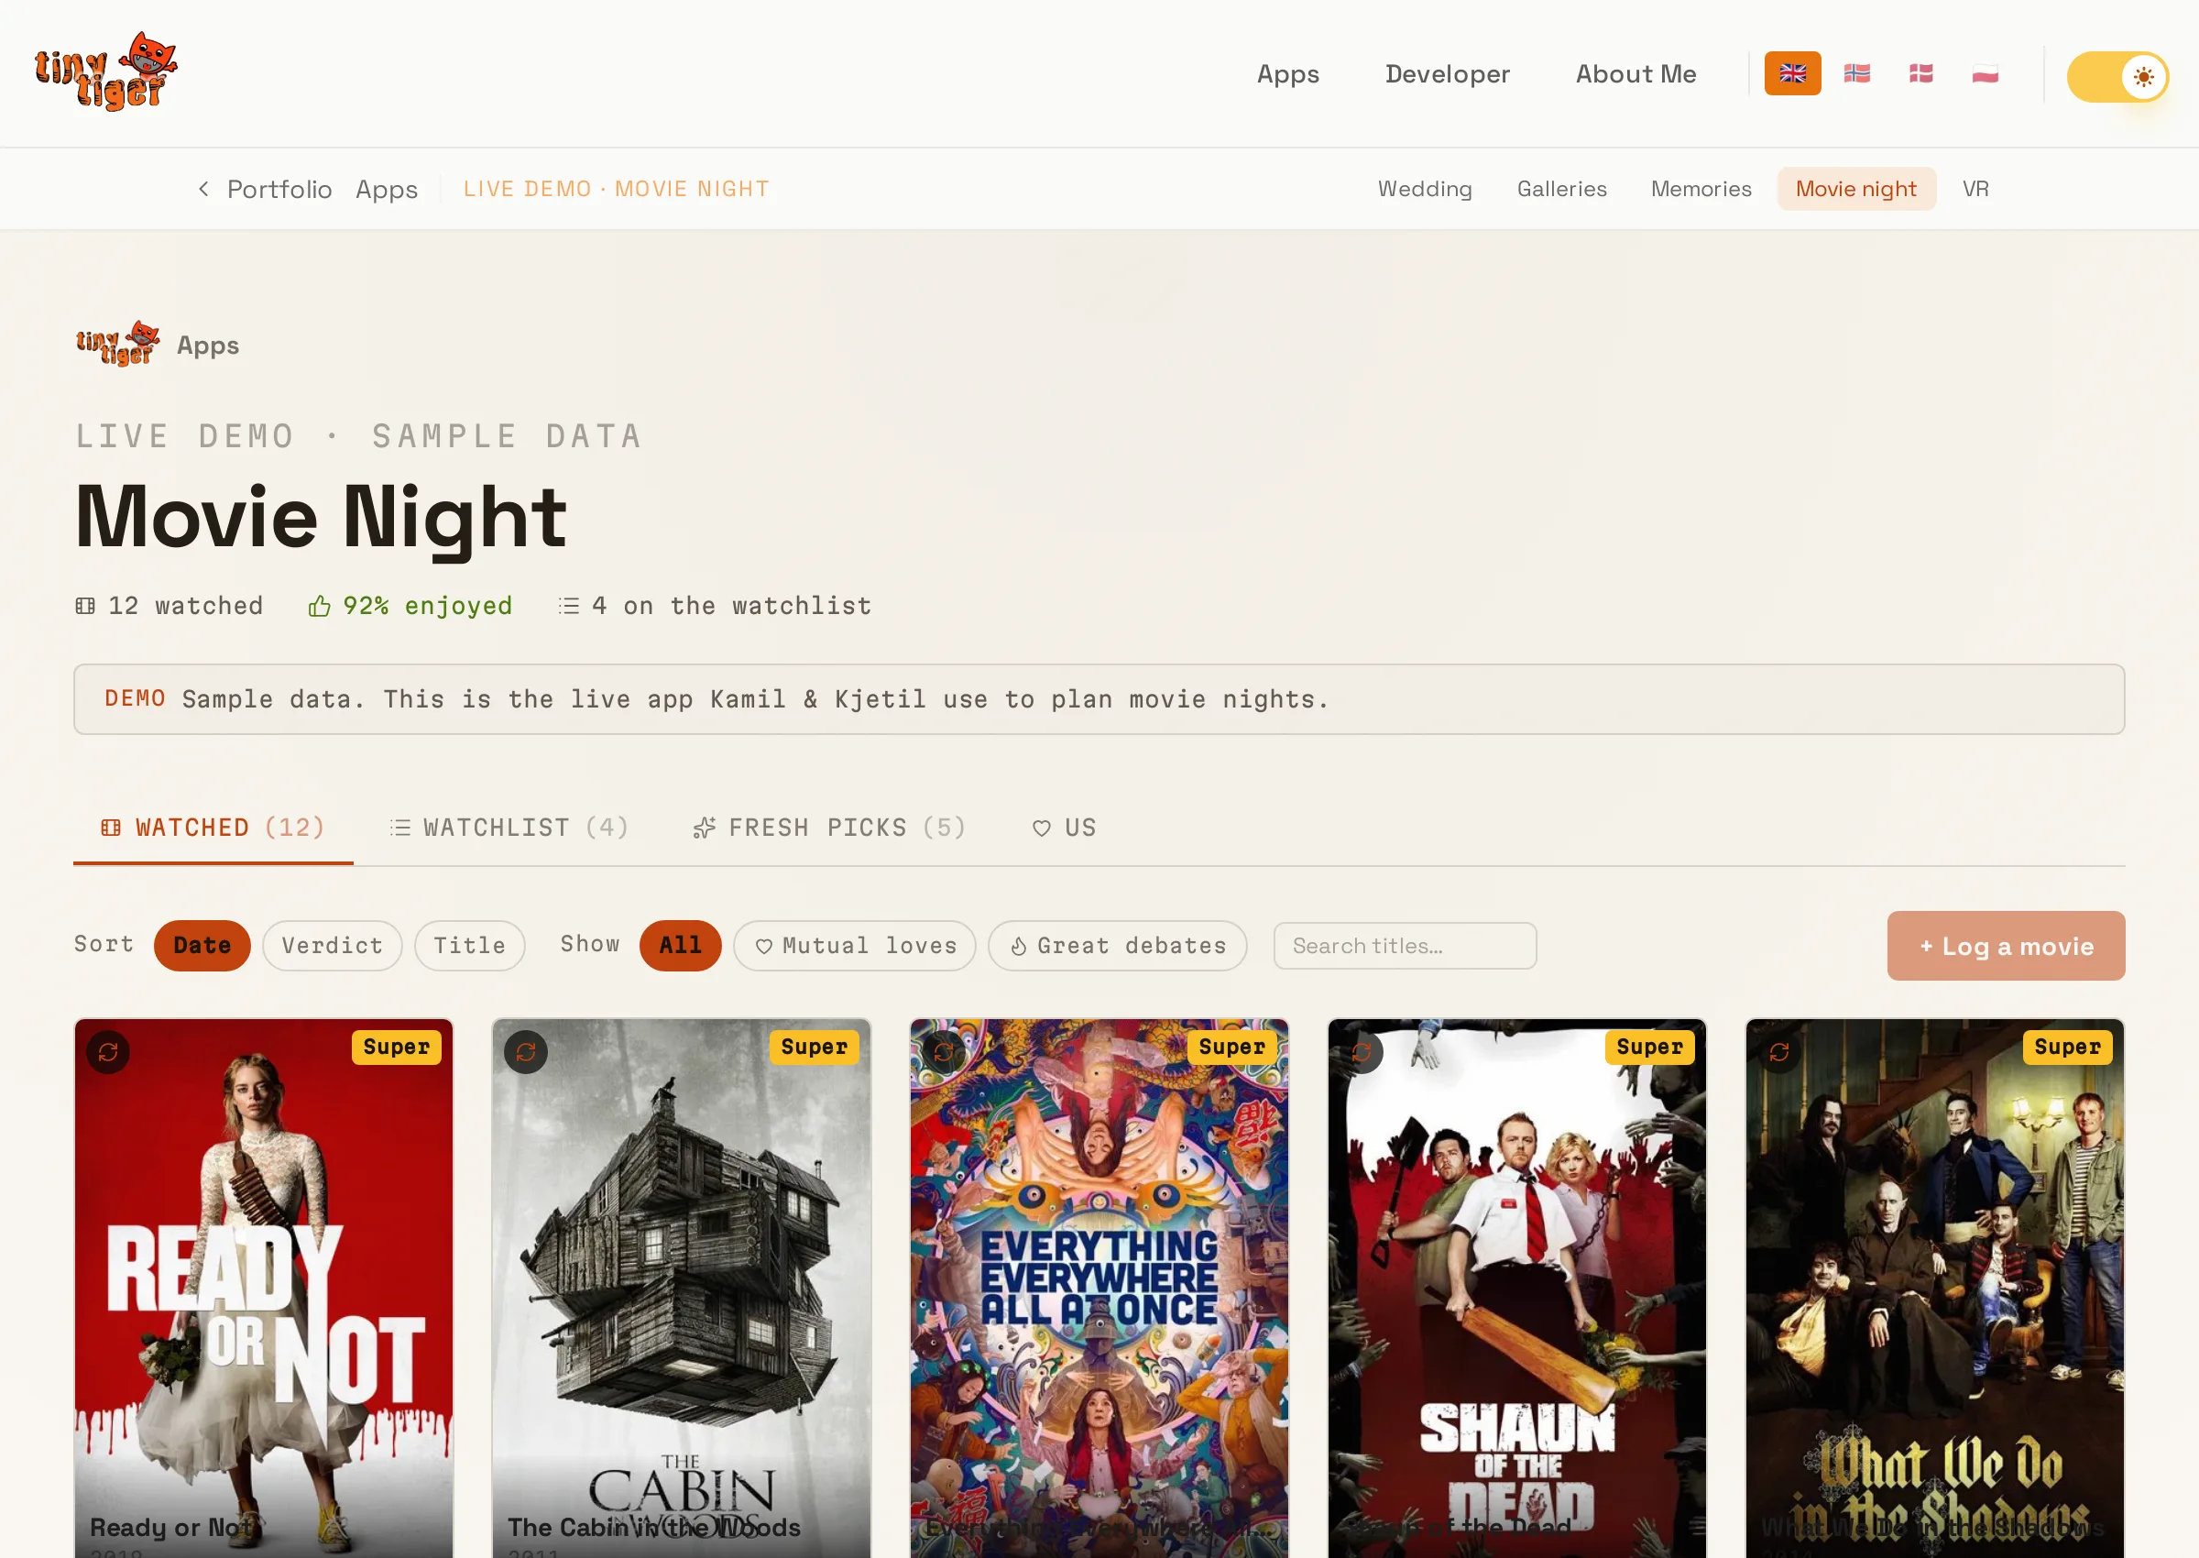The image size is (2199, 1558).
Task: Open the Watchlist (4) tab
Action: (x=509, y=827)
